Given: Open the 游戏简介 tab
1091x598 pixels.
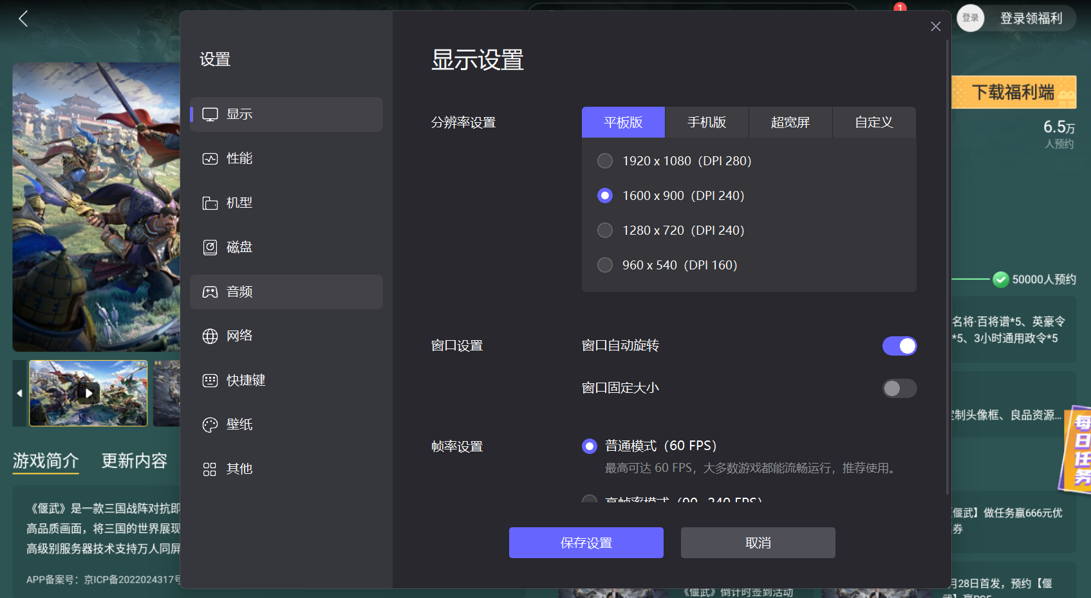Looking at the screenshot, I should [46, 461].
